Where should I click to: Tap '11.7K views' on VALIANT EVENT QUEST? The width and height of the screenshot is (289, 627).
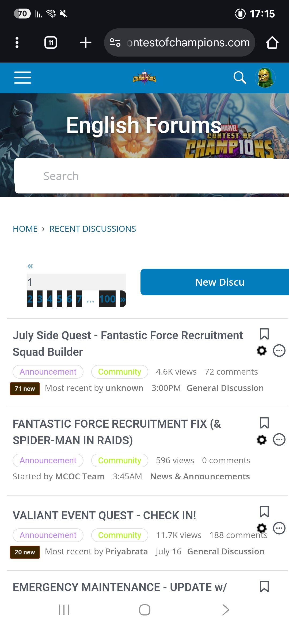(x=178, y=535)
